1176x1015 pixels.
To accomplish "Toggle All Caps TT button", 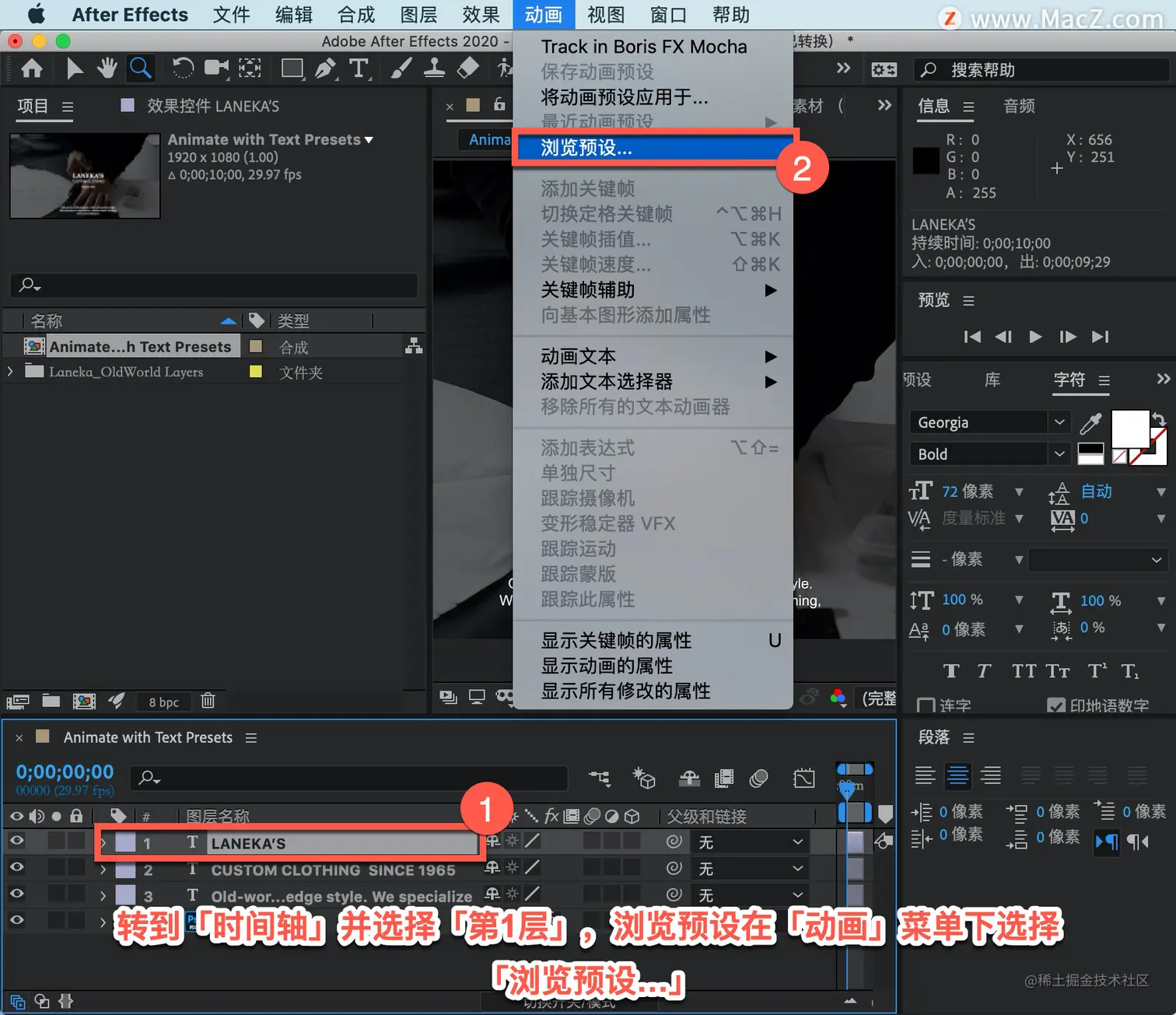I will click(x=1024, y=671).
